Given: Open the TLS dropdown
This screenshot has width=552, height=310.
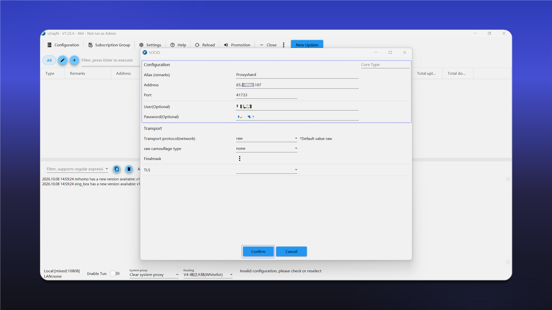Looking at the screenshot, I should (267, 170).
